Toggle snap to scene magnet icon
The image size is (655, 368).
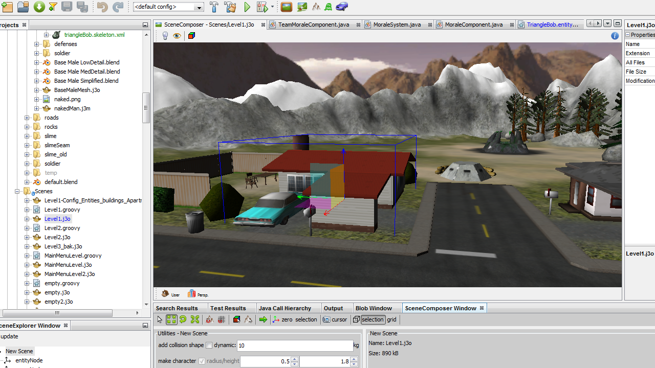coord(210,319)
